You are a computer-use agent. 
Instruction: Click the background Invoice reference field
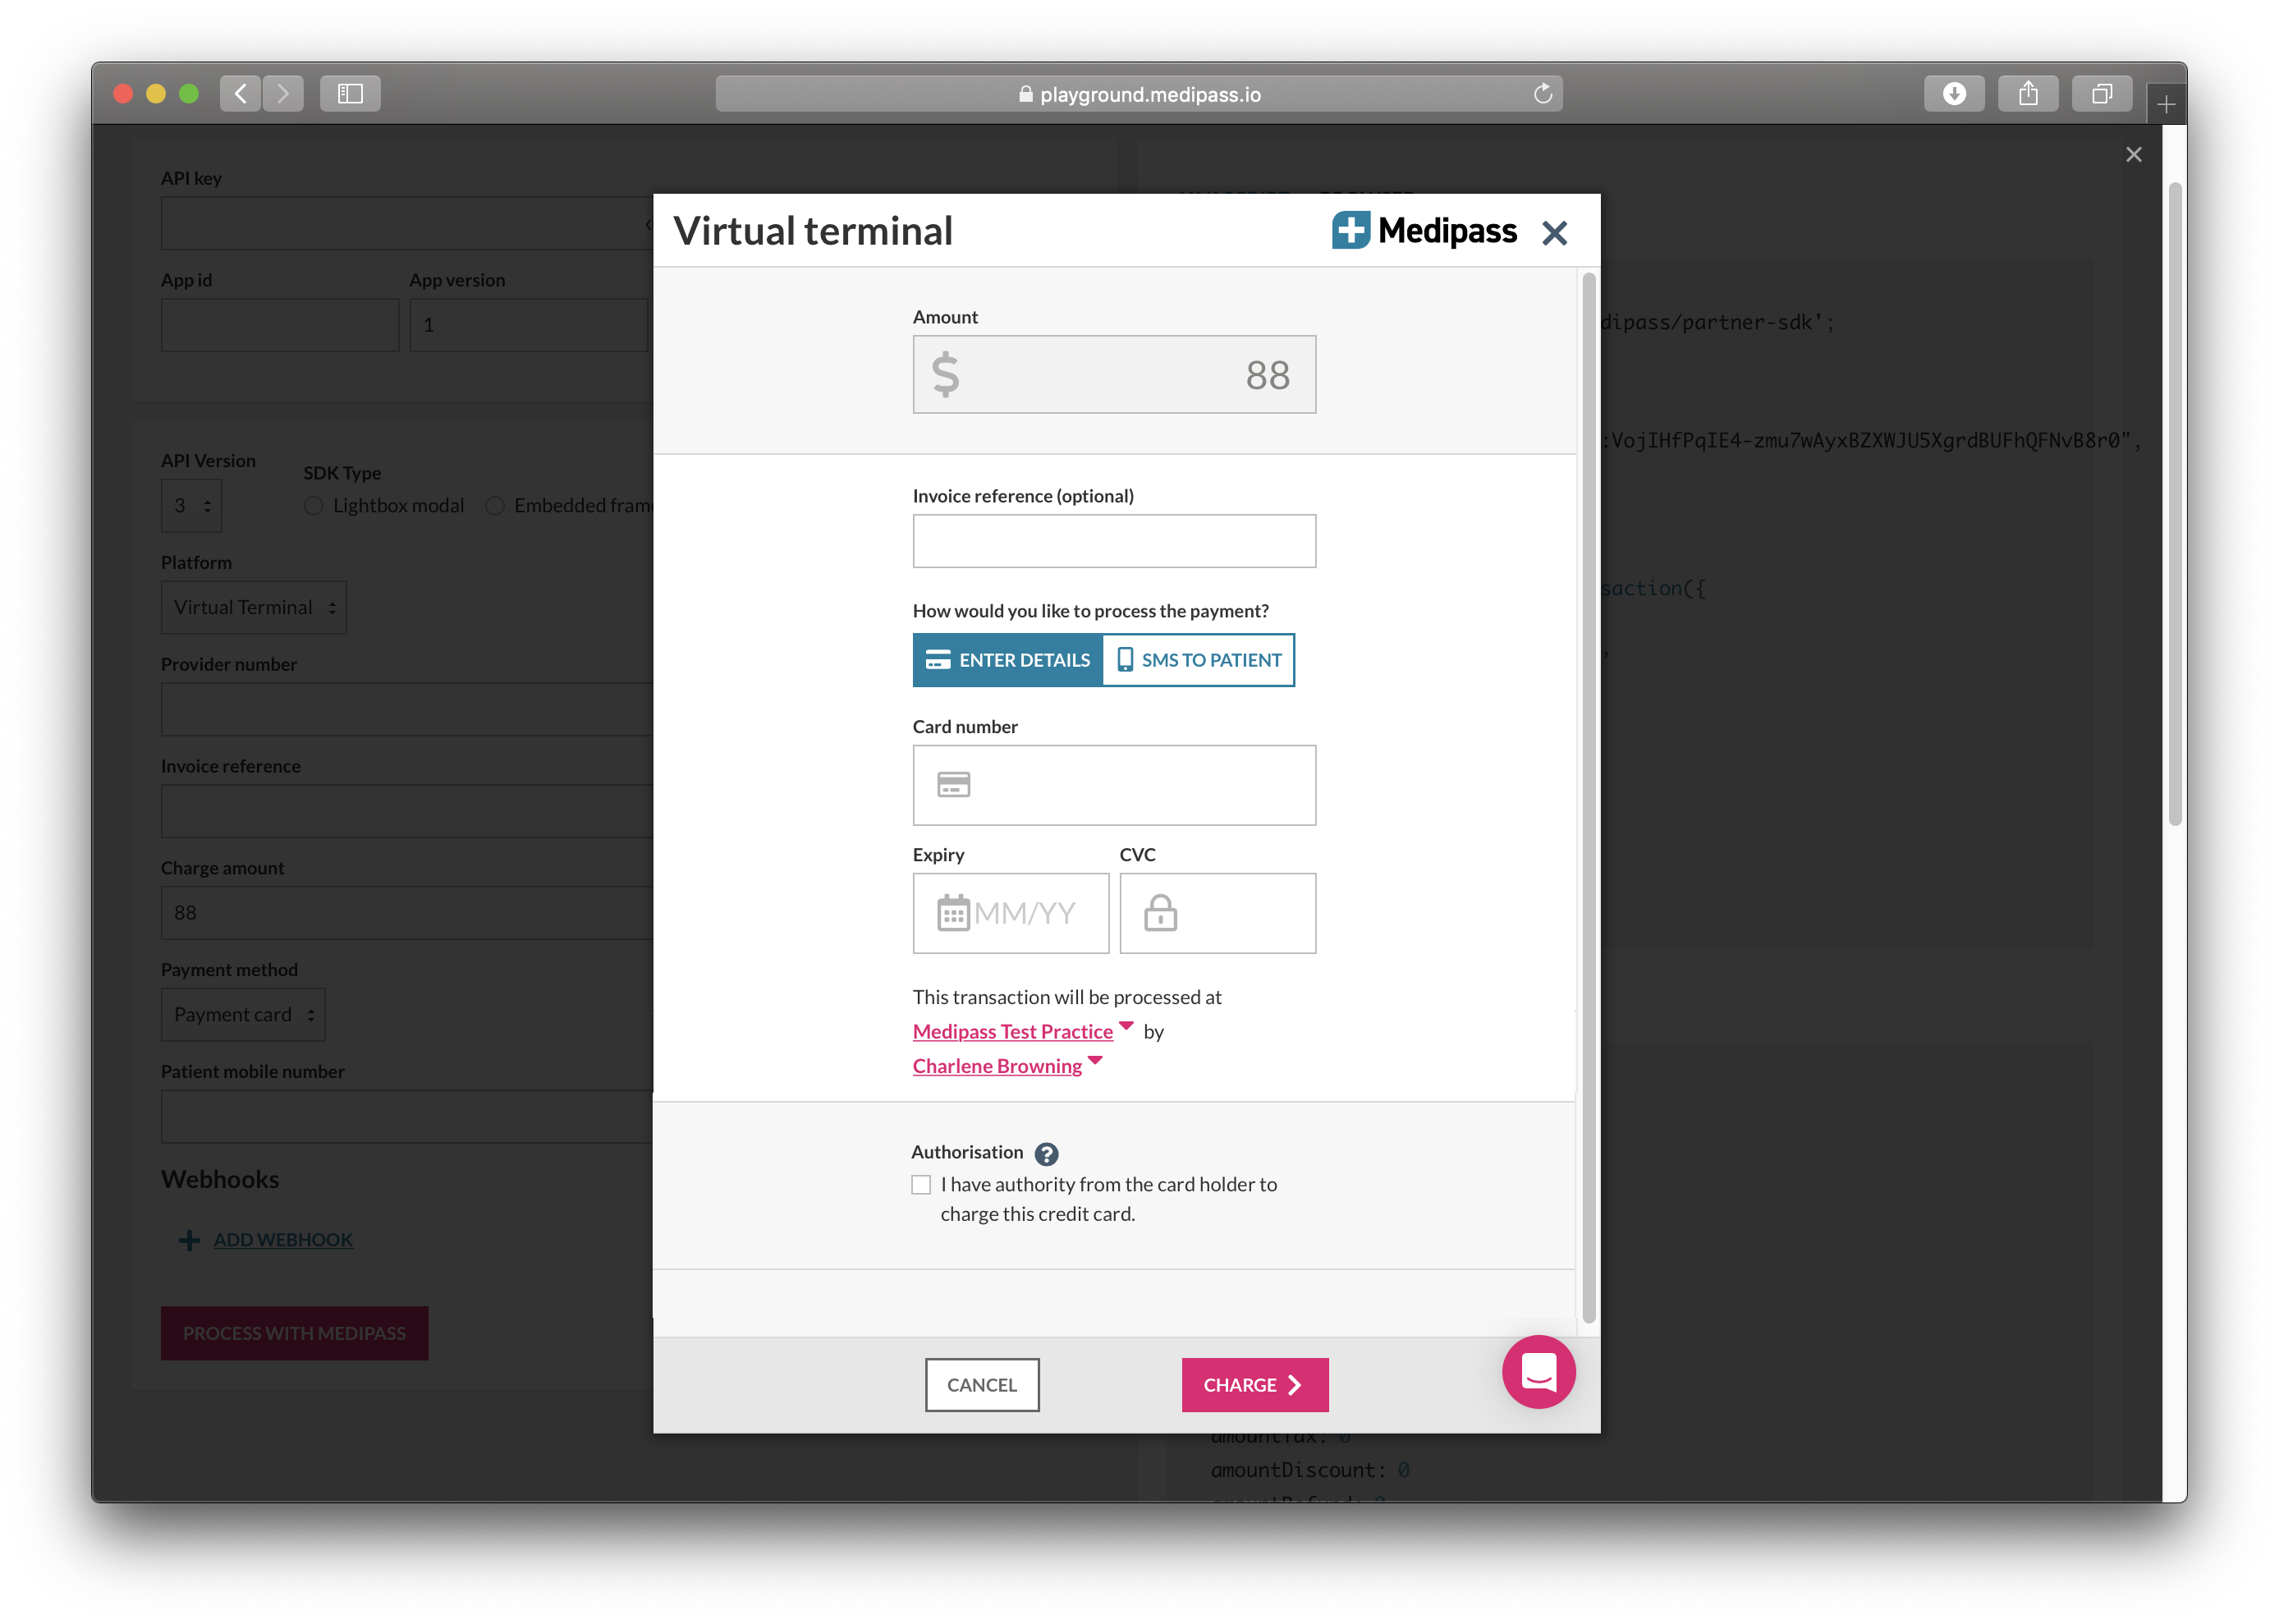(407, 811)
